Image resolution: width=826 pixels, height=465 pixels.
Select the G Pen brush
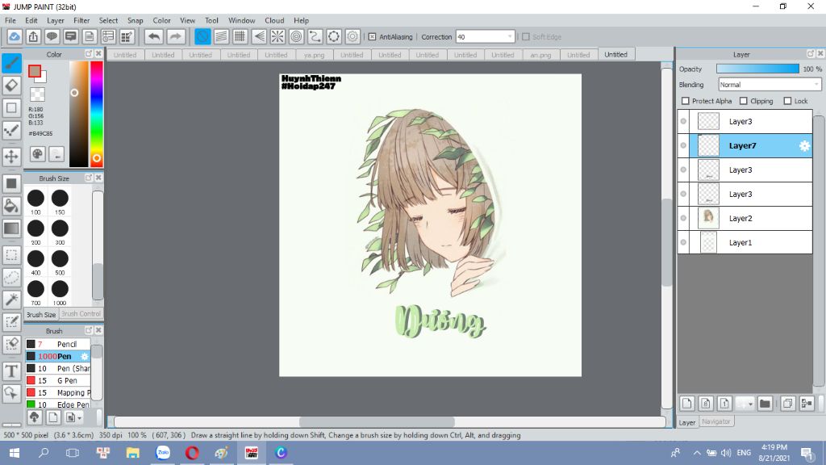[58, 381]
